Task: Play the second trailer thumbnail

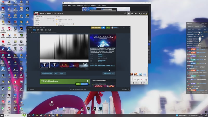Action: 55,65
